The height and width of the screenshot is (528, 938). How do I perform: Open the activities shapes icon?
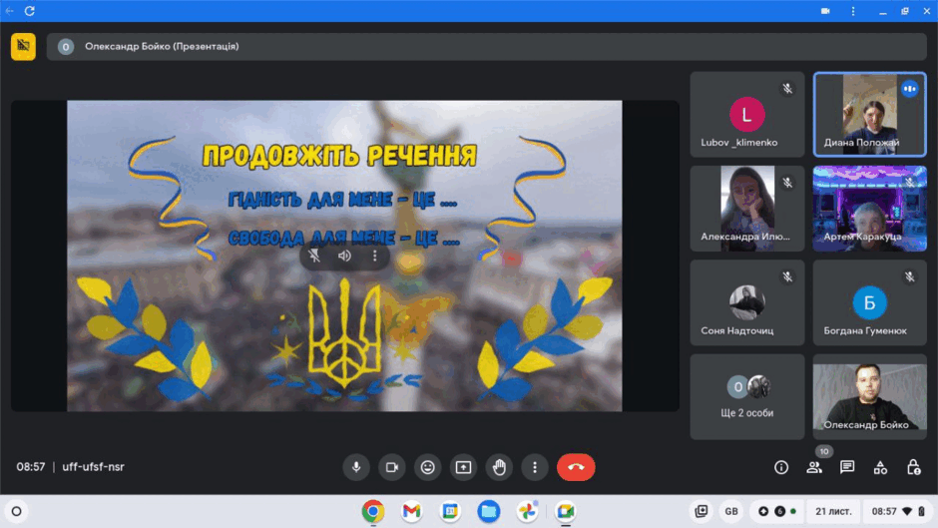[880, 467]
